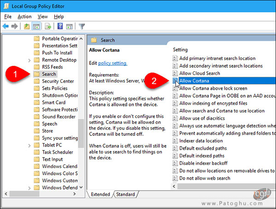Screen dimensions: 276x209
Task: Click policy icon beside Do not allow web search
Action: coord(175,178)
